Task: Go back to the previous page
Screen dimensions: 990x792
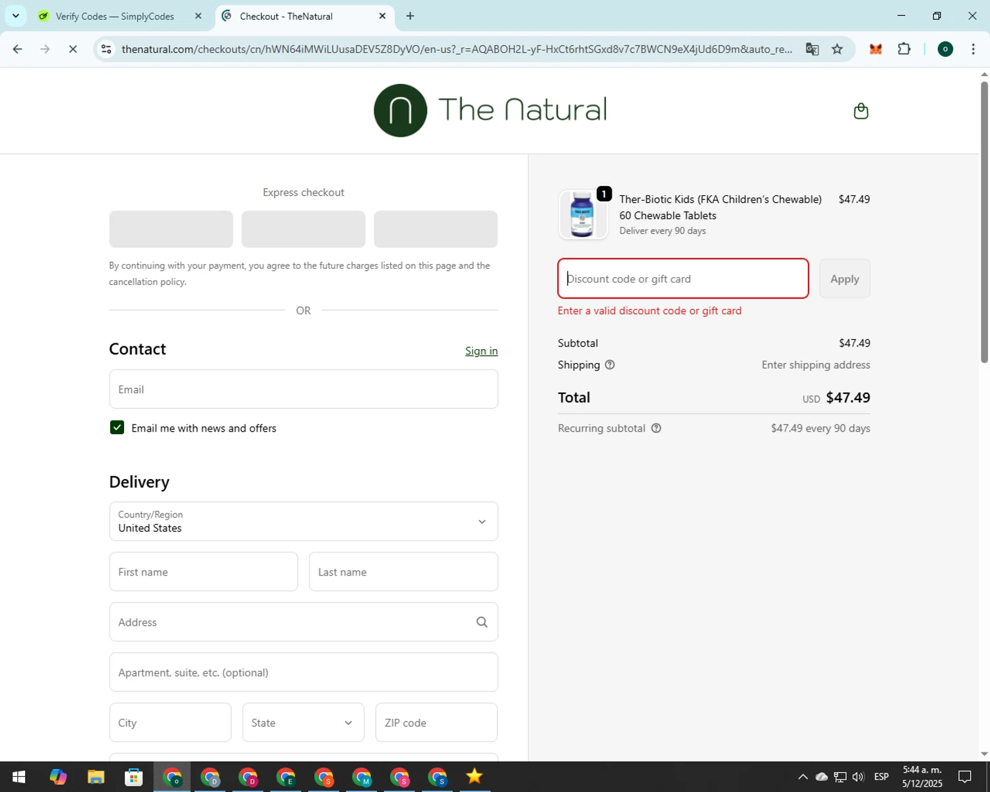Action: (x=18, y=49)
